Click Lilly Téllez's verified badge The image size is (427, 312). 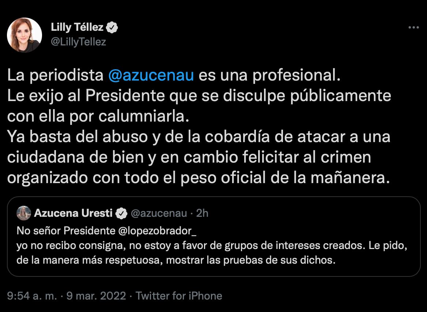click(112, 27)
